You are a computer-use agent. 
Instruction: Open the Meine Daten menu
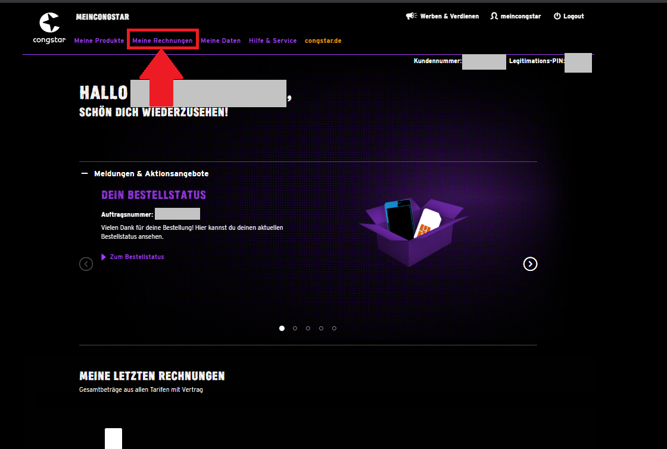point(220,41)
